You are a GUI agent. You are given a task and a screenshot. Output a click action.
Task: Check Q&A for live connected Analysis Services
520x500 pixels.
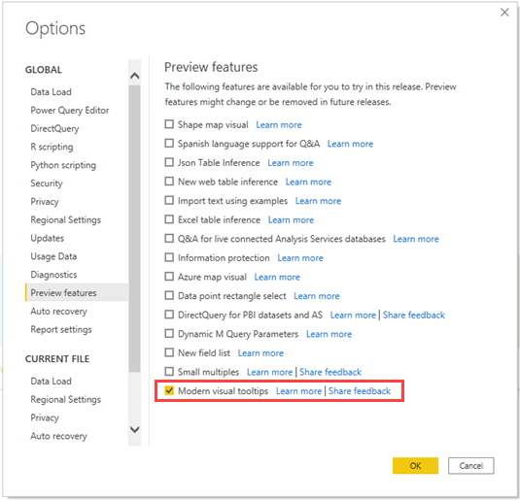tap(169, 238)
